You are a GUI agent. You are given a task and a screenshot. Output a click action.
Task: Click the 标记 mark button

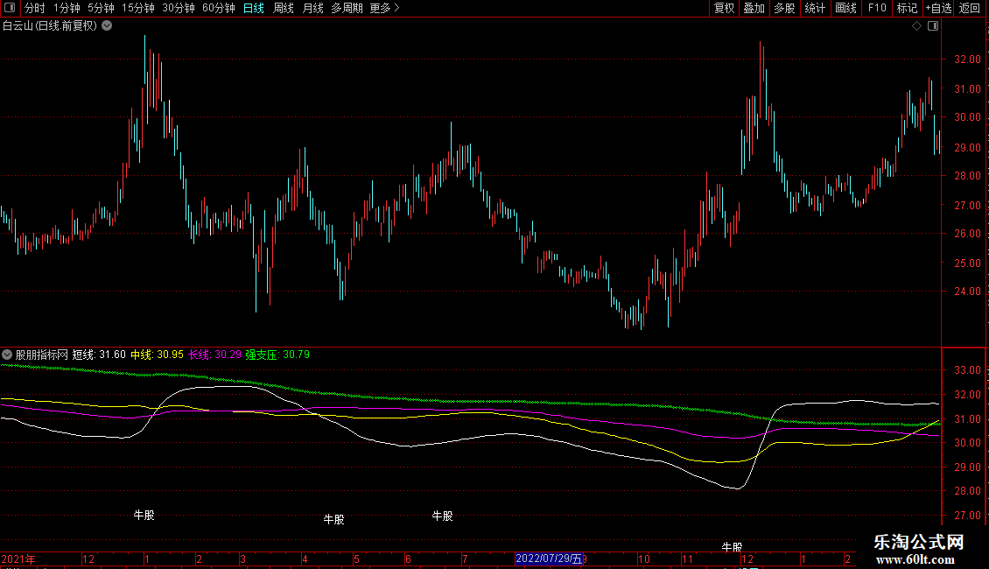[907, 8]
